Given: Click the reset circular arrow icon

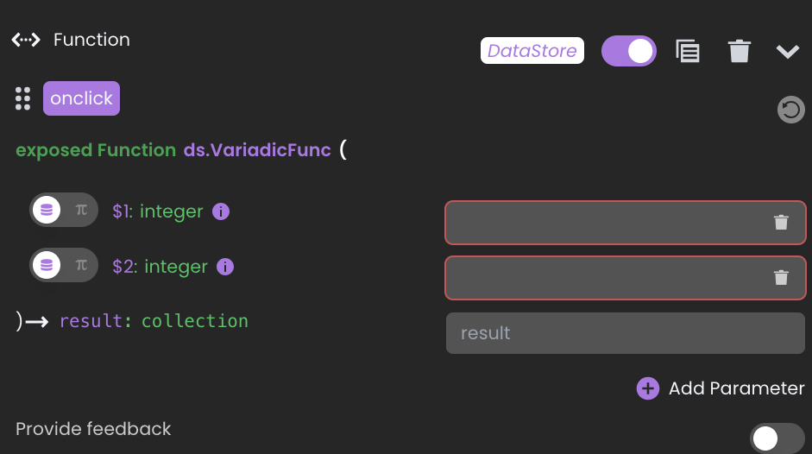Looking at the screenshot, I should [790, 110].
